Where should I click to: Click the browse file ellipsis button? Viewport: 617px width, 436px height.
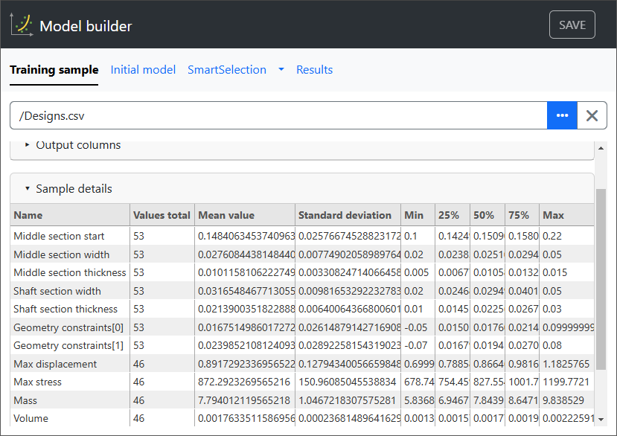[562, 115]
